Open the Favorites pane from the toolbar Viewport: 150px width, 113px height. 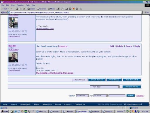[41, 9]
